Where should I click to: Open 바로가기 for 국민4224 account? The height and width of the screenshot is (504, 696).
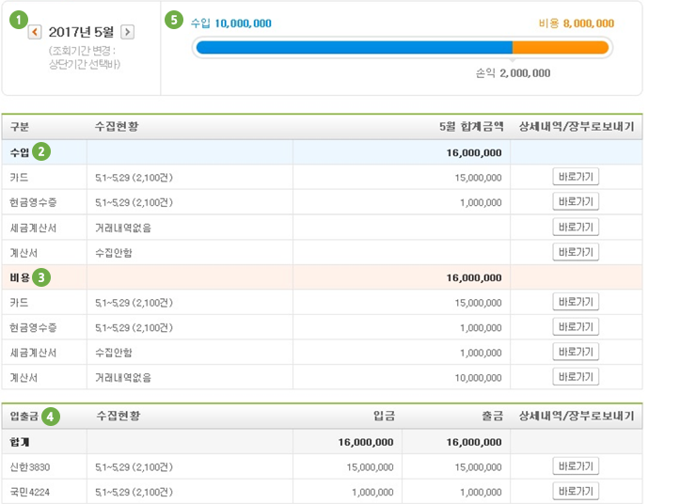(x=576, y=491)
